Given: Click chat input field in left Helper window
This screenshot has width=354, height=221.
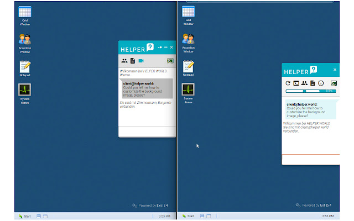Looking at the screenshot, I should (147, 131).
